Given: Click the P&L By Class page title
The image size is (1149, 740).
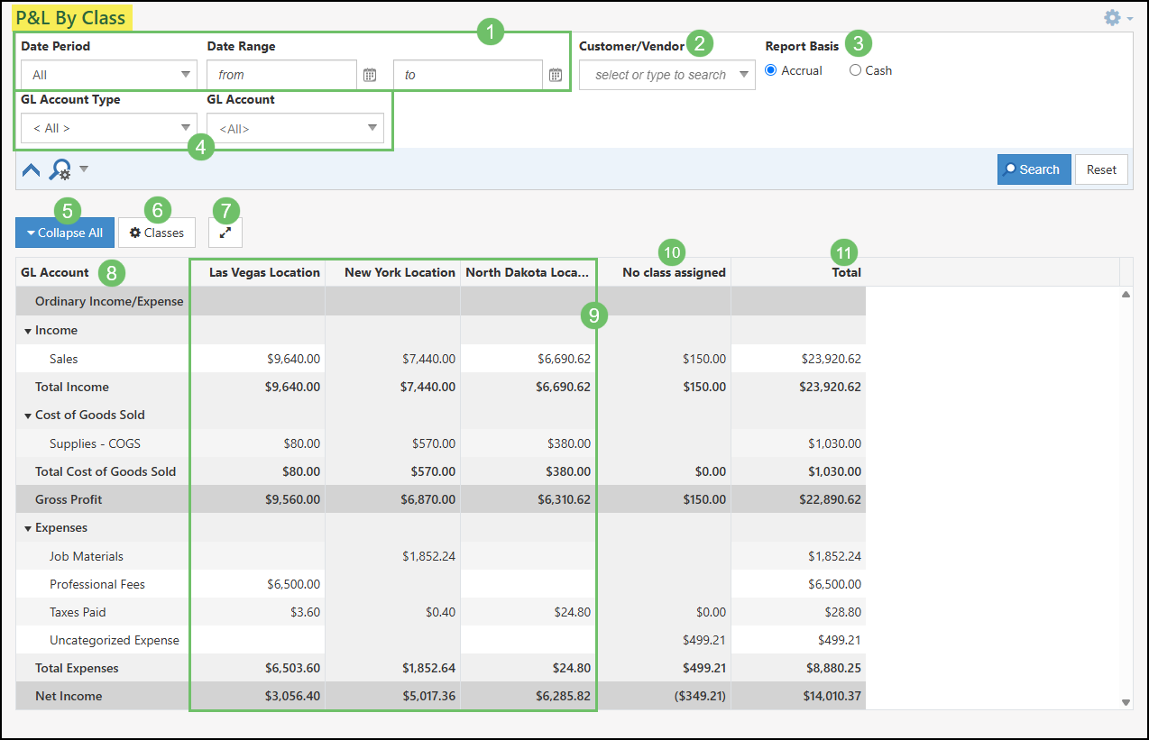Looking at the screenshot, I should (x=70, y=17).
